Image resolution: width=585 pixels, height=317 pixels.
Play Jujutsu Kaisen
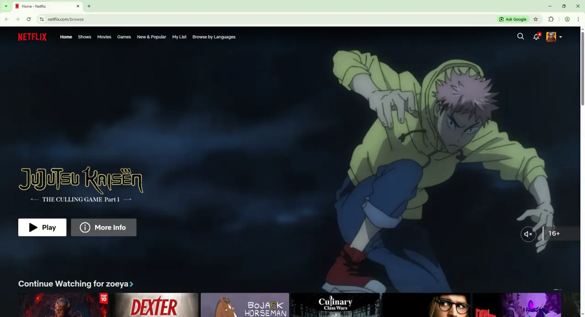tap(42, 227)
